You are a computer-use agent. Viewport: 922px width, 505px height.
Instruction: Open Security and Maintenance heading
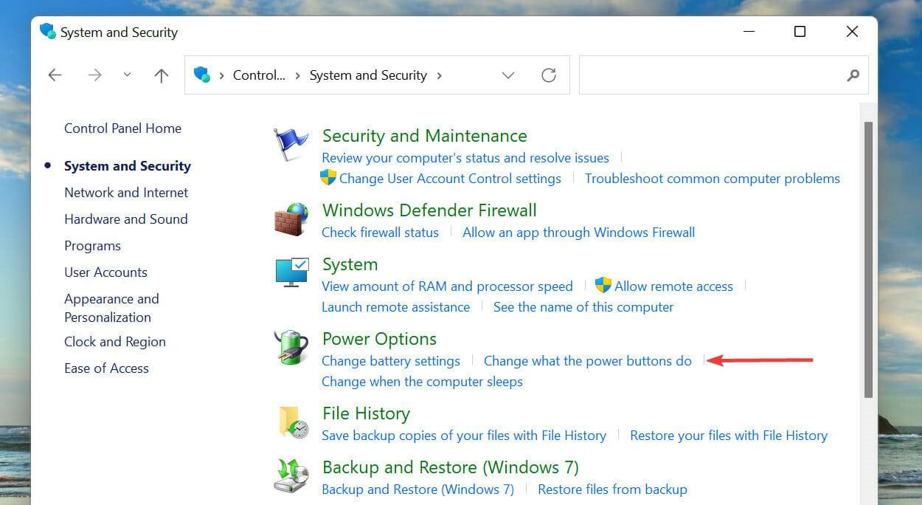pos(425,136)
